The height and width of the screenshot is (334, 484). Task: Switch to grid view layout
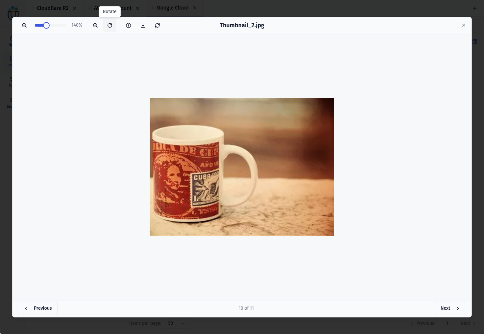click(x=474, y=41)
